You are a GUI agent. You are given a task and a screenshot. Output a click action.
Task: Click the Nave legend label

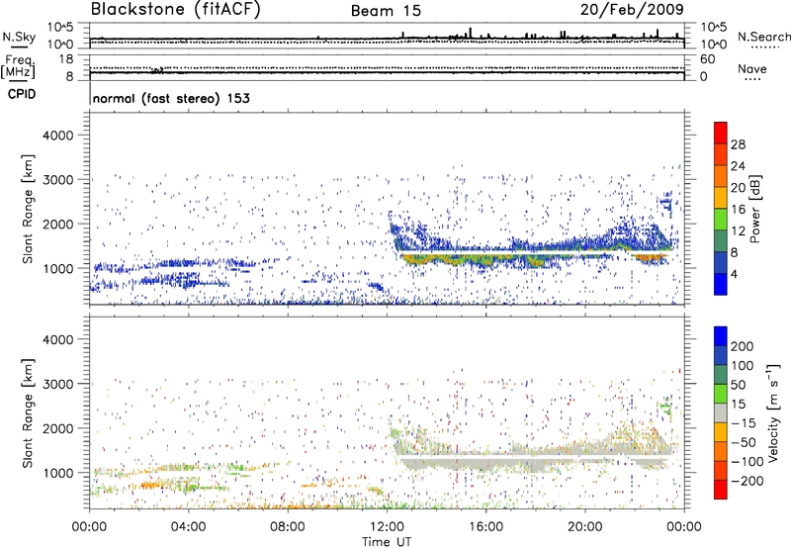pyautogui.click(x=752, y=69)
